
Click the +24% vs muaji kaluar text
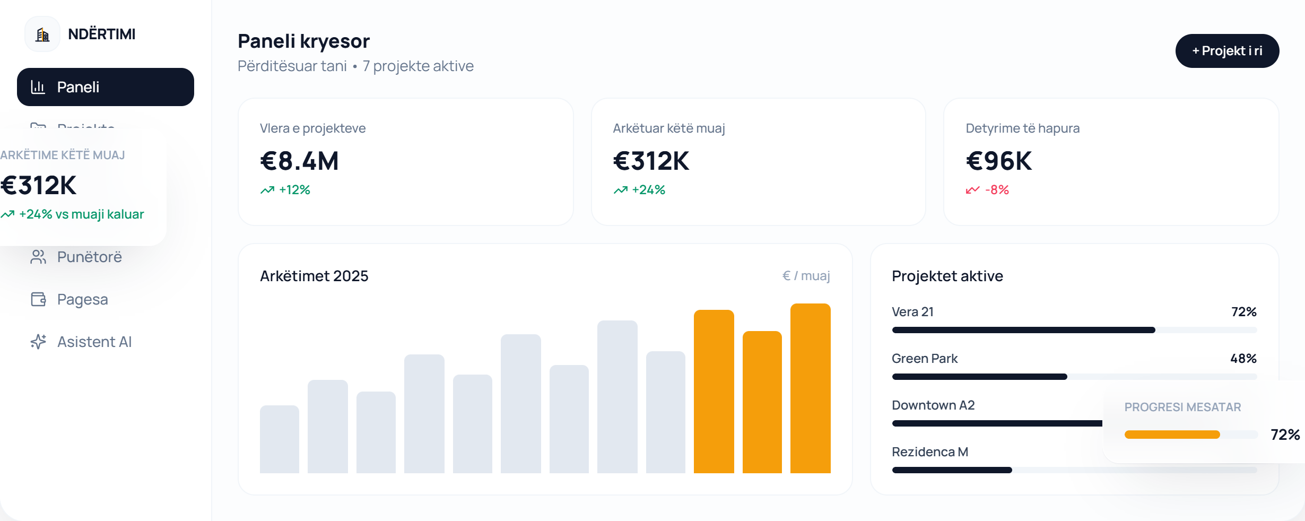[x=81, y=214]
